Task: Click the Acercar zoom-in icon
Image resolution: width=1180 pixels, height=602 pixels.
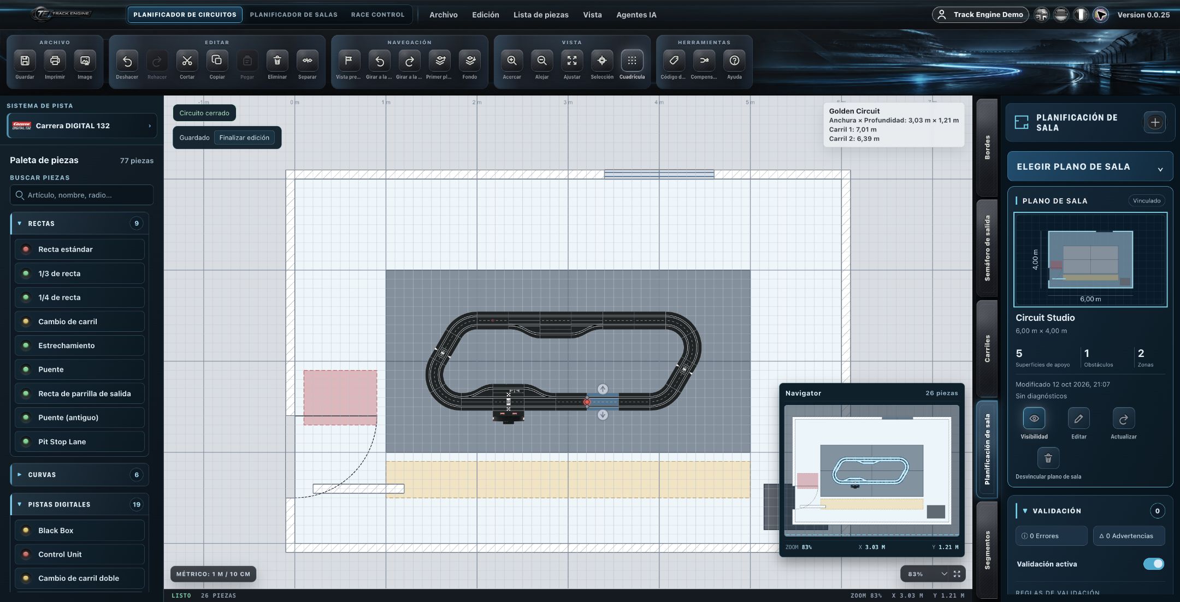Action: click(x=512, y=61)
